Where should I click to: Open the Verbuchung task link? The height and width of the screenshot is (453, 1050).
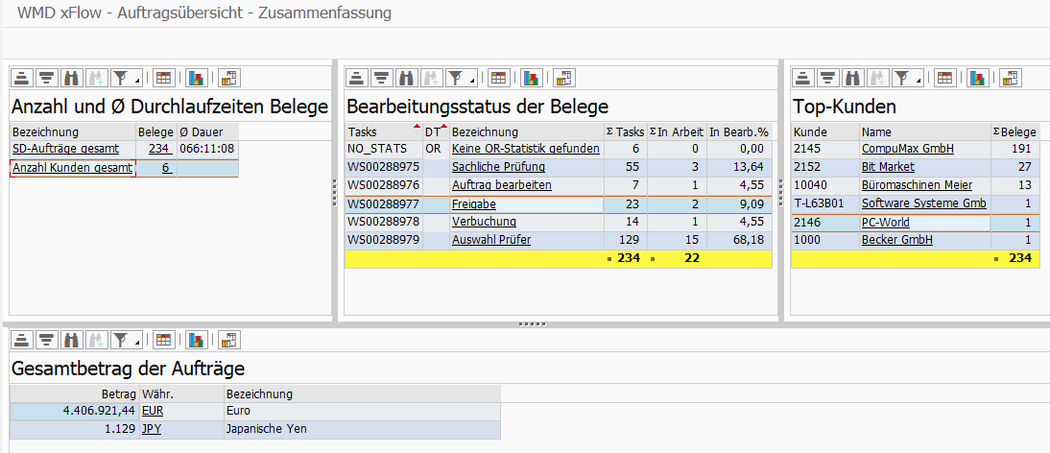coord(484,222)
